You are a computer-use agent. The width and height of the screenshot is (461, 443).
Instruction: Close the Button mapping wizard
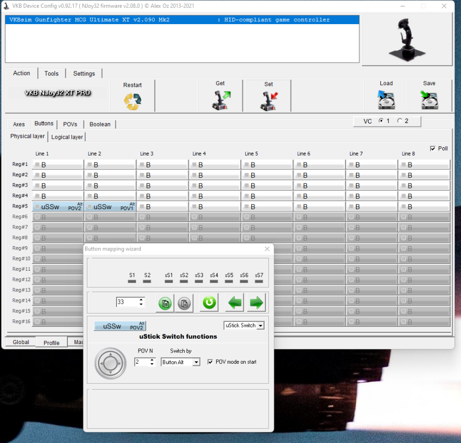[x=267, y=249]
